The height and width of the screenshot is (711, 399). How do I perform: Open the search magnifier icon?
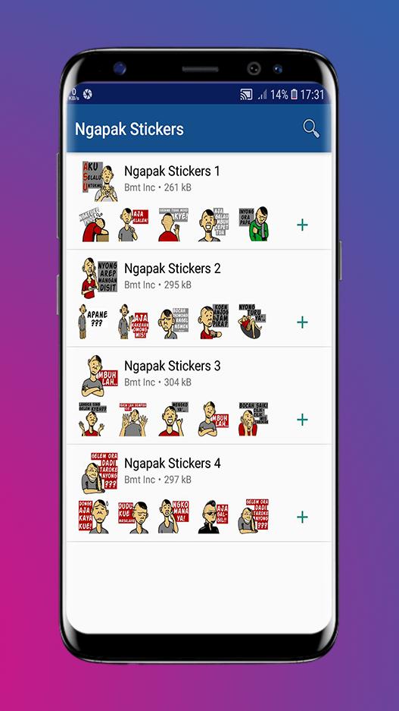coord(311,128)
